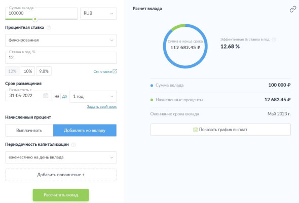Click Задать свой срок link

102,107
